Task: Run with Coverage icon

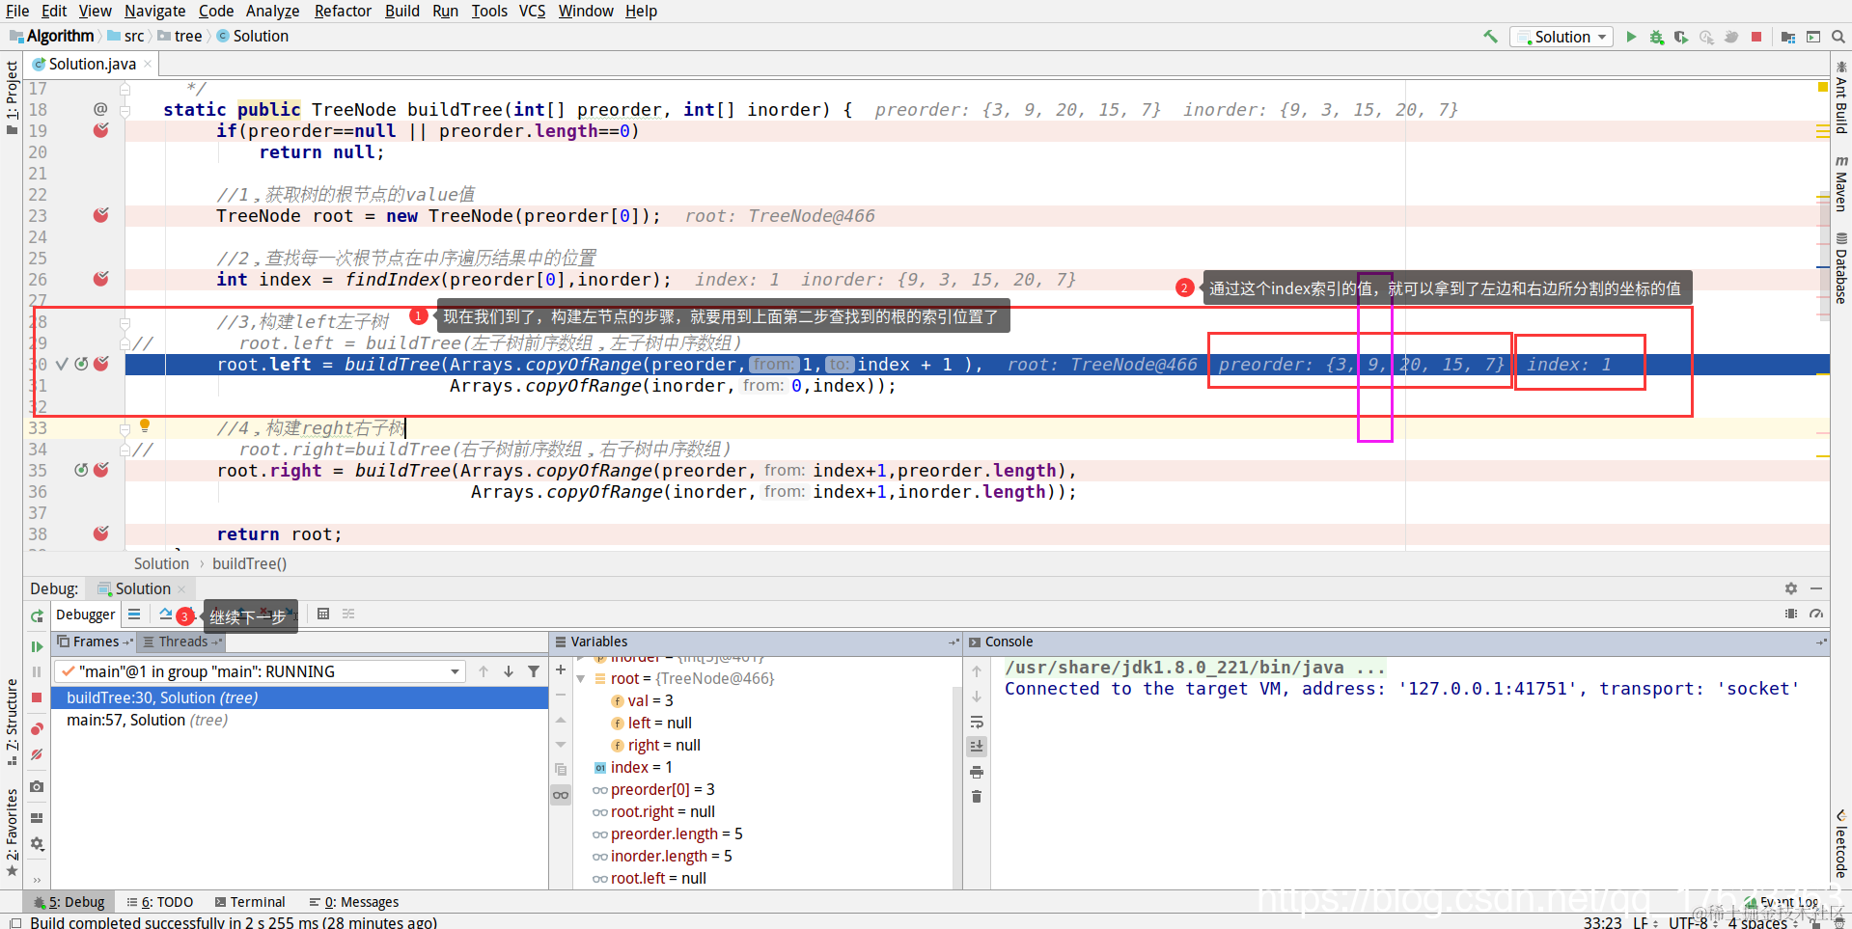Action: pos(1681,37)
